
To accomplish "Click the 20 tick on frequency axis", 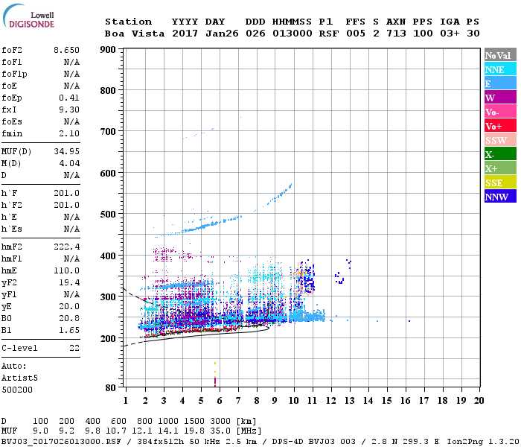I will [x=478, y=400].
